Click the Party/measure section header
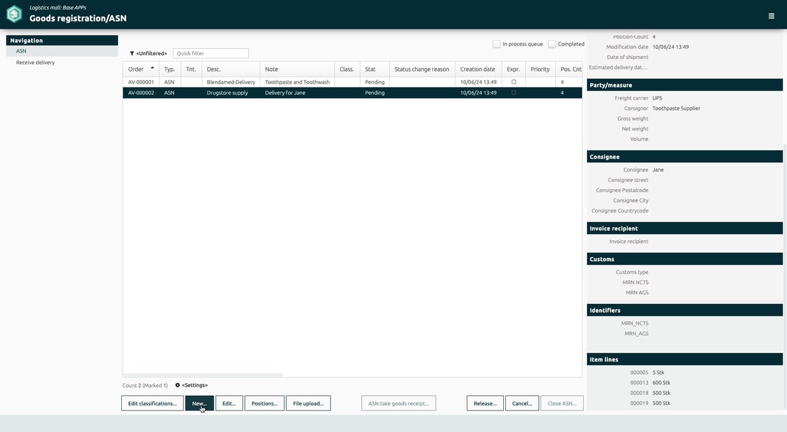Viewport: 787px width, 432px height. pos(685,85)
